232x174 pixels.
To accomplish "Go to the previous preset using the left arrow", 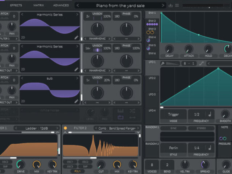I will click(x=78, y=6).
